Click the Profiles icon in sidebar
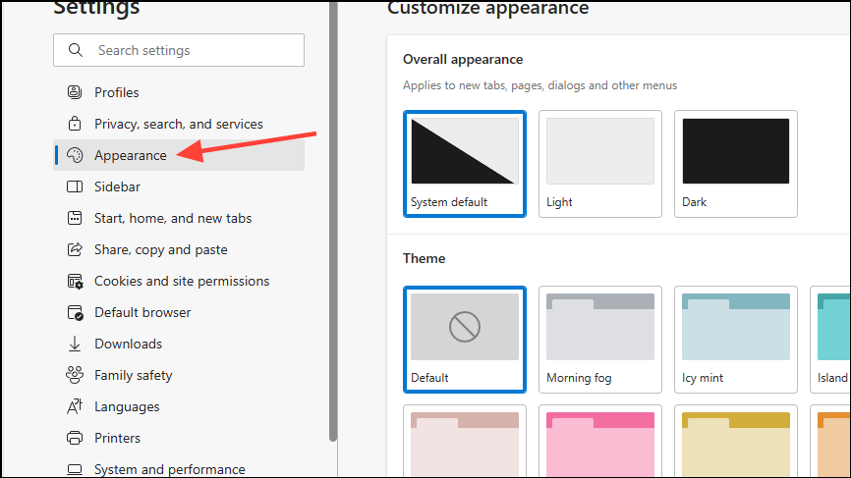 pos(75,92)
